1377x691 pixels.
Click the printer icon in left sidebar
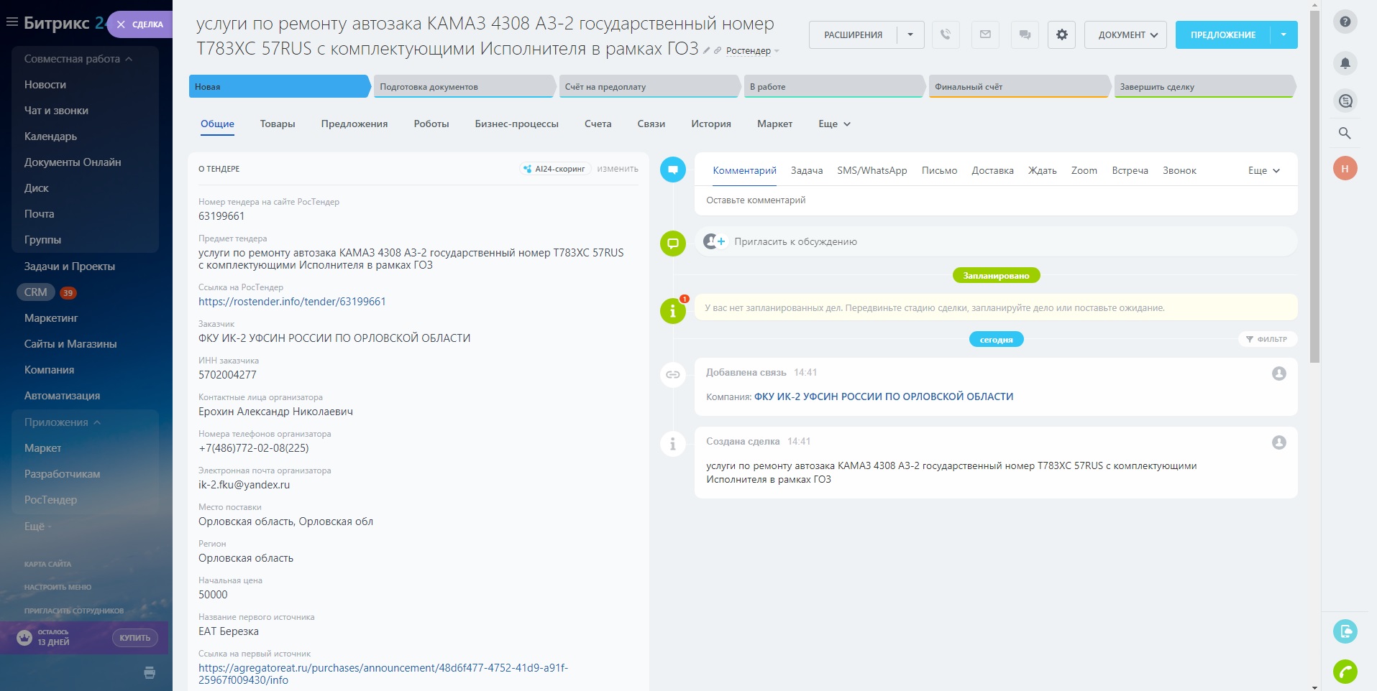(x=150, y=673)
